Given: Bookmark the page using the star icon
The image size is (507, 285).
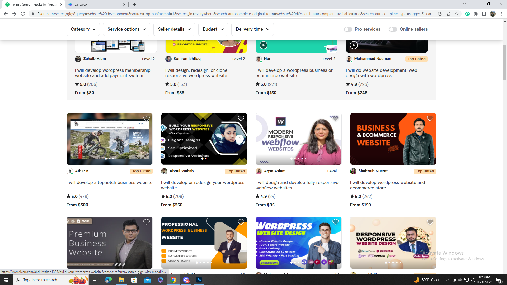Looking at the screenshot, I should 457,14.
